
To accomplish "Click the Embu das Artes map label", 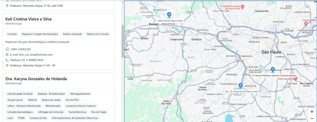I will [x=166, y=103].
